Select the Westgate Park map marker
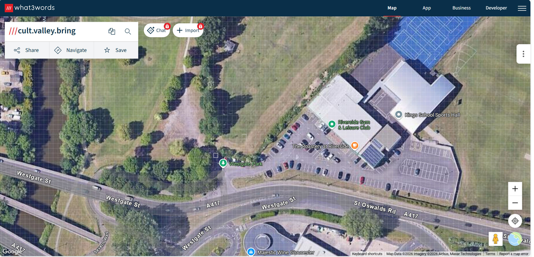Image resolution: width=534 pixels, height=257 pixels. (x=223, y=163)
